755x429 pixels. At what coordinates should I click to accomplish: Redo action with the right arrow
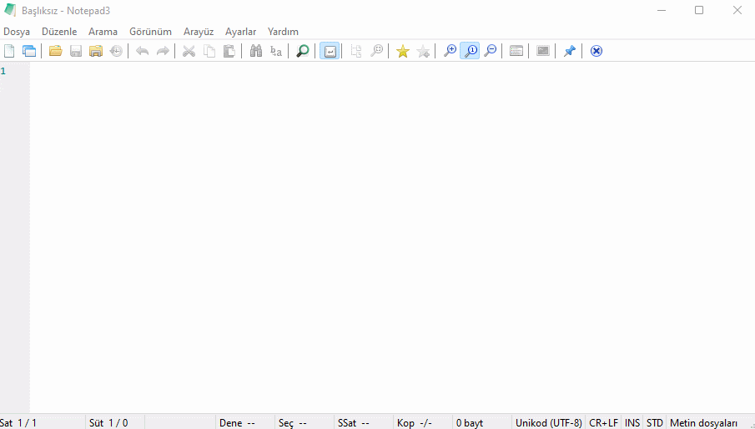[x=163, y=51]
